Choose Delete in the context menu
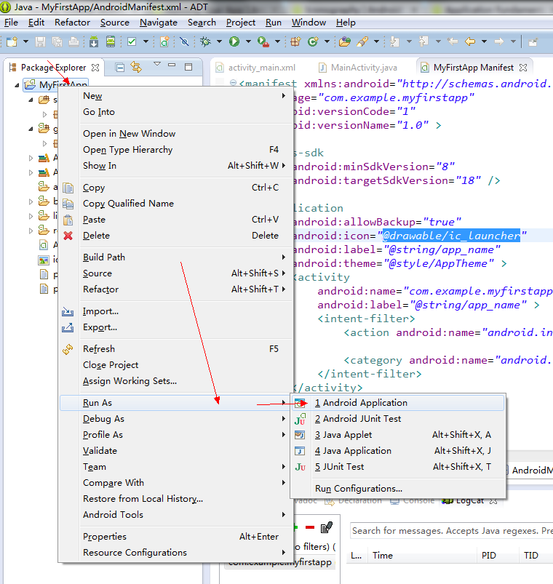This screenshot has height=584, width=553. (176, 236)
